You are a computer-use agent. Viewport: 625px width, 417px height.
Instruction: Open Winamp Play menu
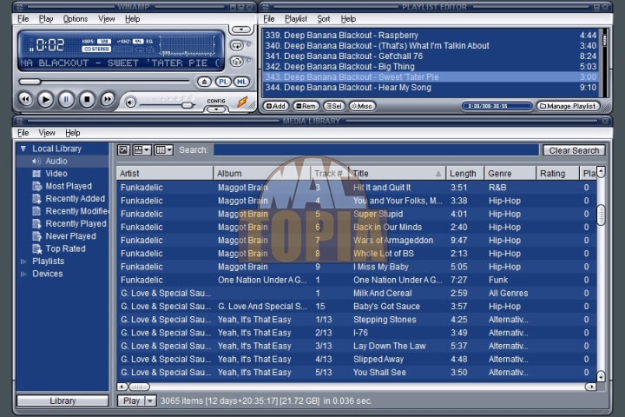point(46,19)
